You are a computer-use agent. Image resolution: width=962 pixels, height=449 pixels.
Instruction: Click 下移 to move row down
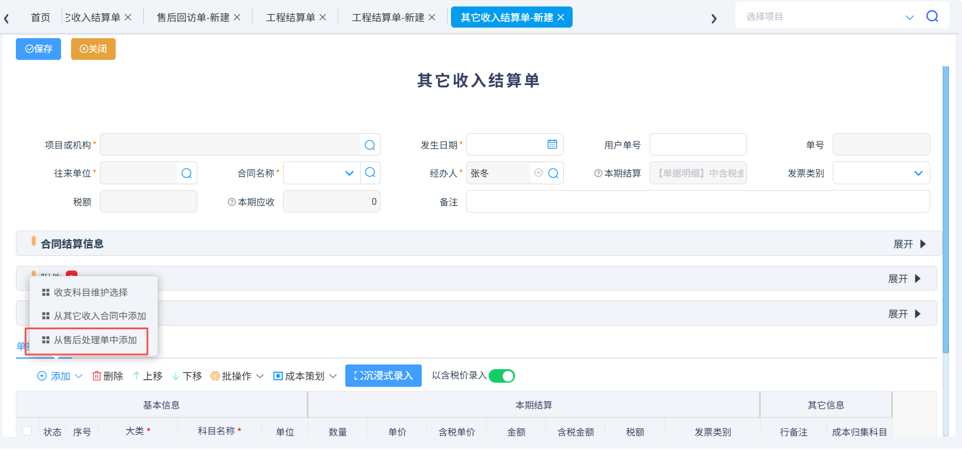pyautogui.click(x=187, y=376)
